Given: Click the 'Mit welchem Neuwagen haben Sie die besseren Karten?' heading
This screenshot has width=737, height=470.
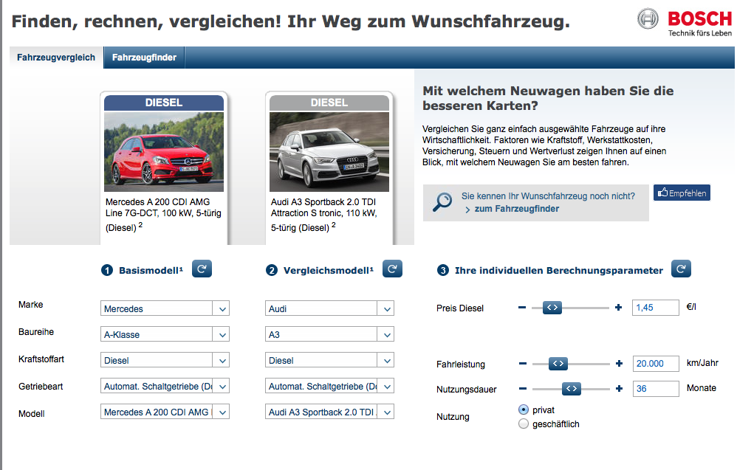Looking at the screenshot, I should [x=548, y=98].
